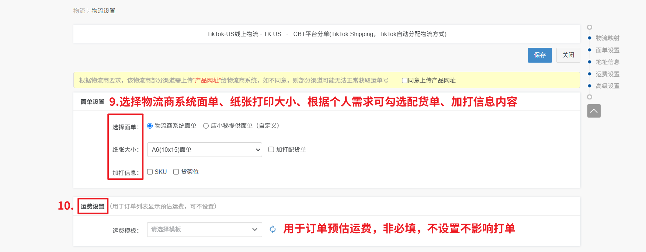Open 高级设置 from side navigation
Image resolution: width=646 pixels, height=252 pixels.
tap(607, 86)
